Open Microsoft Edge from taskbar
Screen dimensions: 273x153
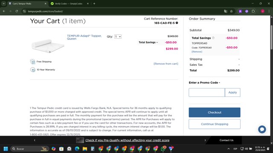coord(77,149)
